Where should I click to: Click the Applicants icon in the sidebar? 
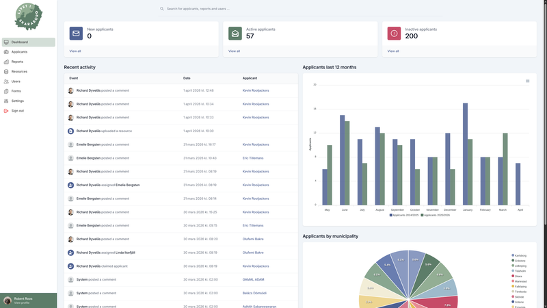pos(6,52)
